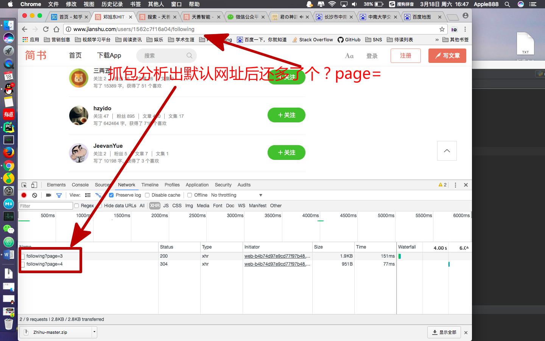This screenshot has height=341, width=545.
Task: Toggle the Preserve log checkbox
Action: pos(111,195)
